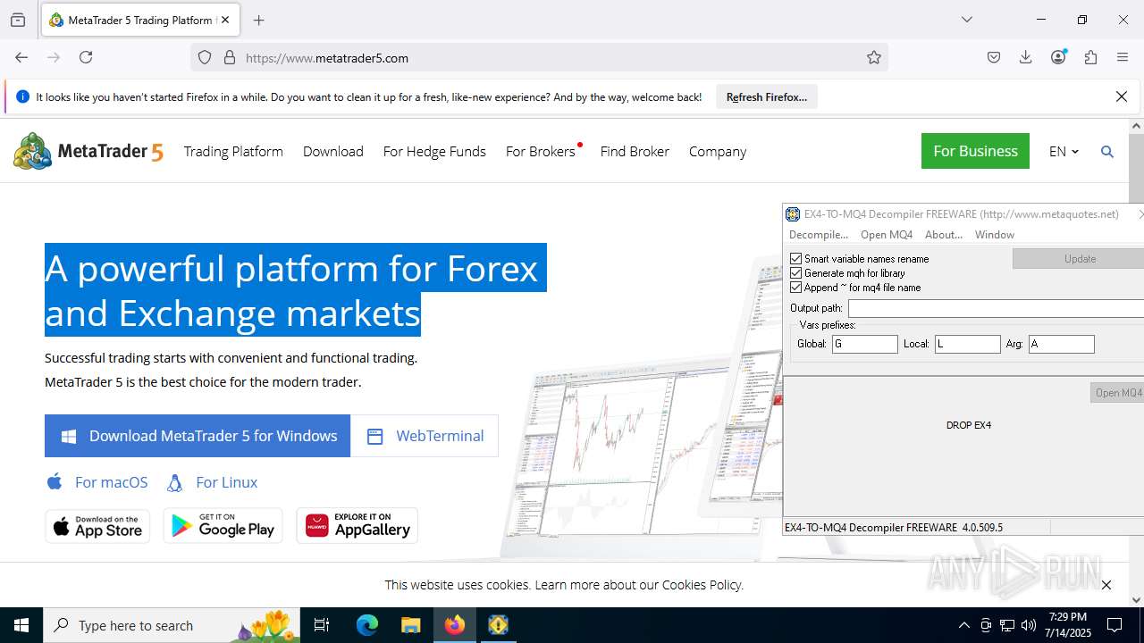Open the notifications center icon
This screenshot has height=643, width=1144.
[x=1115, y=625]
